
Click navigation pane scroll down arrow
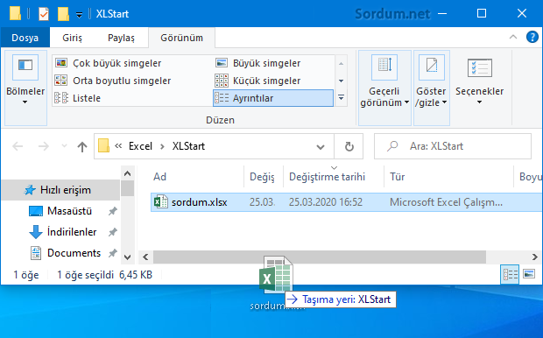click(x=128, y=257)
